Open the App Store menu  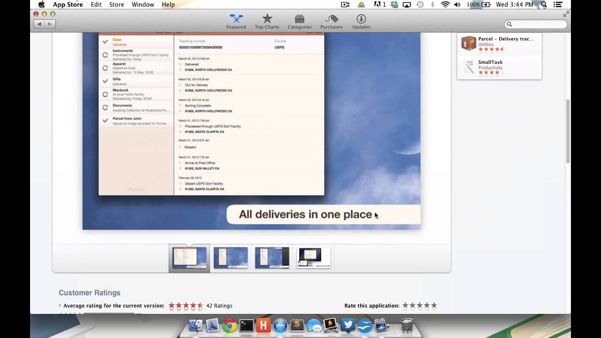click(68, 4)
